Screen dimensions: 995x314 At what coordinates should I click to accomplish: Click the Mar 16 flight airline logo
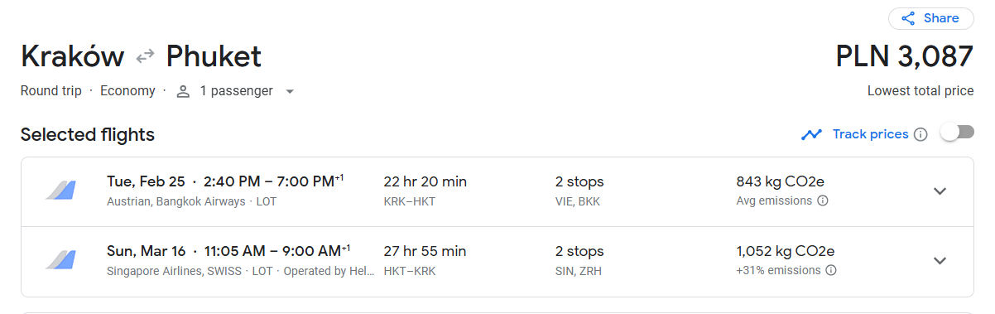(x=61, y=260)
